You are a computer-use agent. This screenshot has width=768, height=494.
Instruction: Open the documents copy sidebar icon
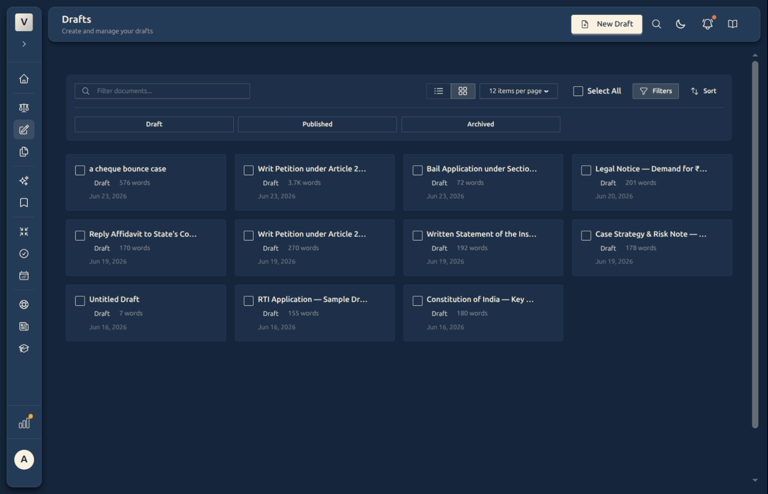(x=24, y=152)
